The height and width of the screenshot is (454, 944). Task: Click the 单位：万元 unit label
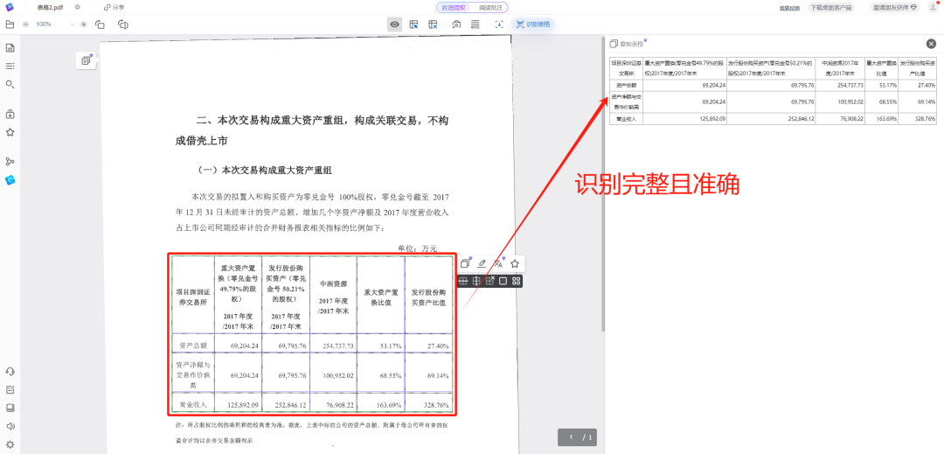417,248
